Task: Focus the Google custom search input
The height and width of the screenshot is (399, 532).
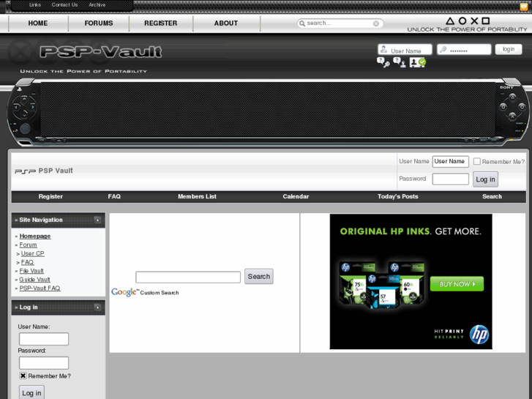Action: (188, 277)
